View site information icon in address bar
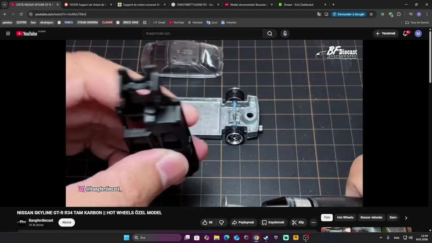432x243 pixels. coord(31,14)
